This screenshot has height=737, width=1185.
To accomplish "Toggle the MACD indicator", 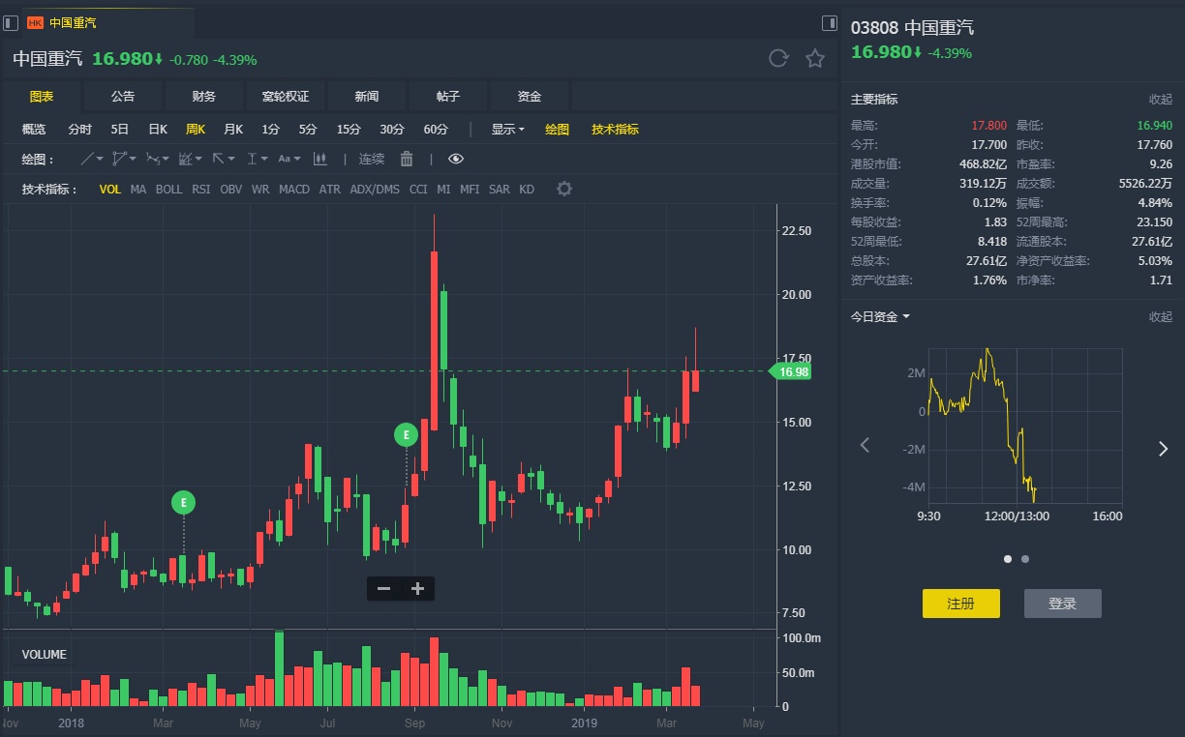I will pos(294,190).
